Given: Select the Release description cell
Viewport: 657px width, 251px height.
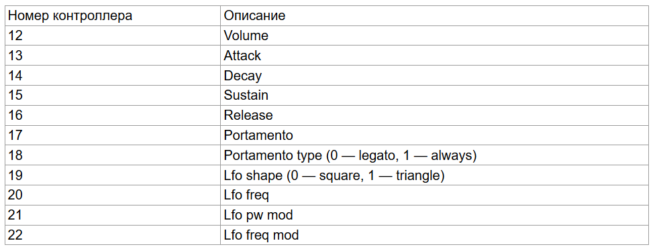Looking at the screenshot, I should click(x=434, y=115).
